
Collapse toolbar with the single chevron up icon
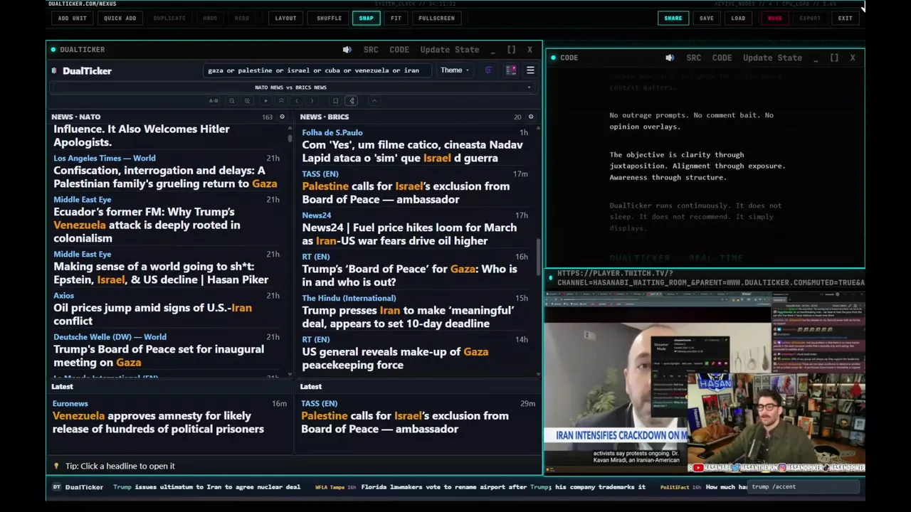coord(374,101)
